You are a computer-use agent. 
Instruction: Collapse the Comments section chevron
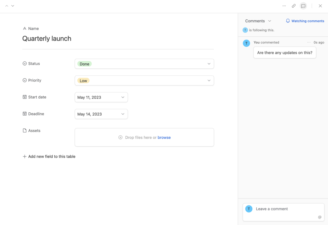click(269, 21)
